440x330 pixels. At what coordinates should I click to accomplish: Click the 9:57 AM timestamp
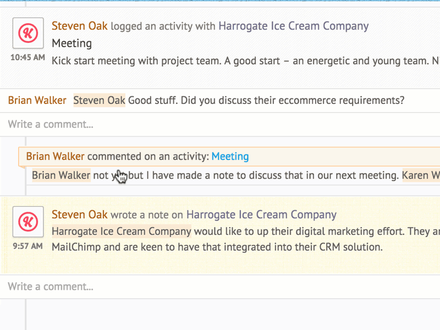coord(28,246)
